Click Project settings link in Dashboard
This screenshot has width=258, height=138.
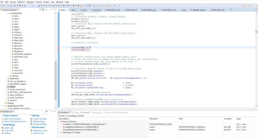tap(40, 119)
